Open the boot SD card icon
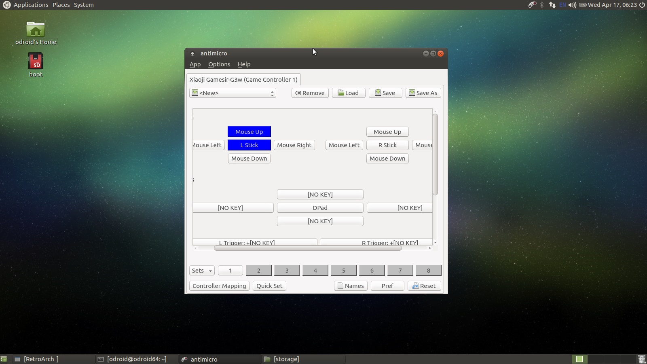Image resolution: width=647 pixels, height=364 pixels. [36, 61]
